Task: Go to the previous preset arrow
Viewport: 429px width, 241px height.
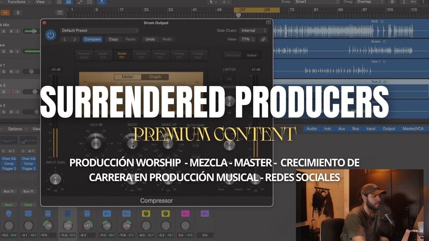Action: point(65,39)
